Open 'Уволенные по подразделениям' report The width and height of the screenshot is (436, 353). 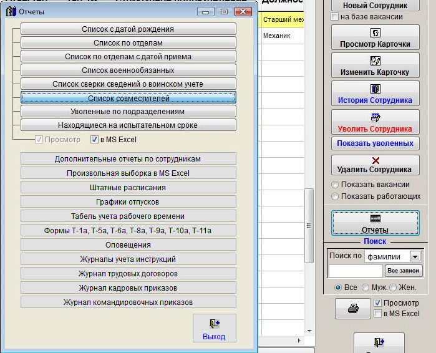pyautogui.click(x=128, y=111)
